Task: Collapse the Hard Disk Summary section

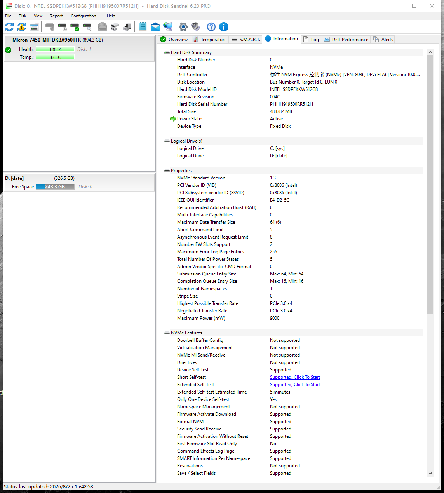Action: 167,52
